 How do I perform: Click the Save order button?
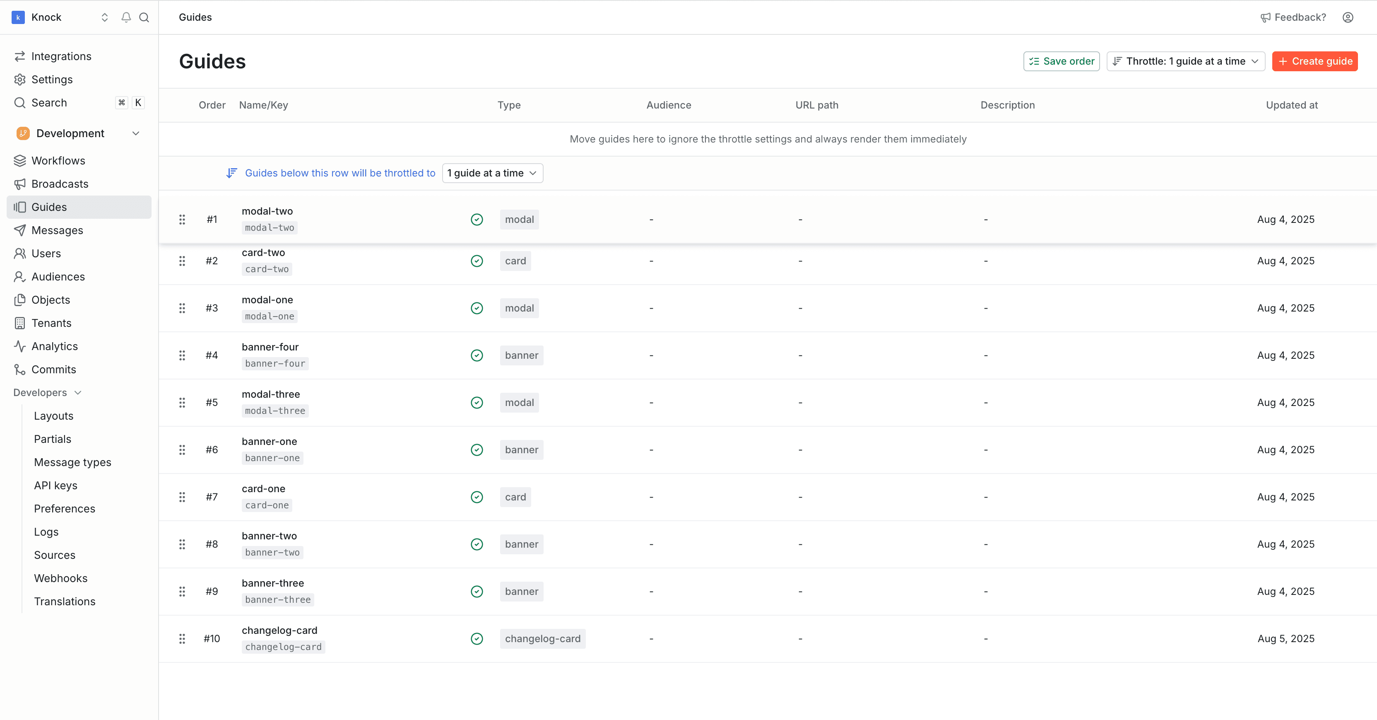[1061, 61]
